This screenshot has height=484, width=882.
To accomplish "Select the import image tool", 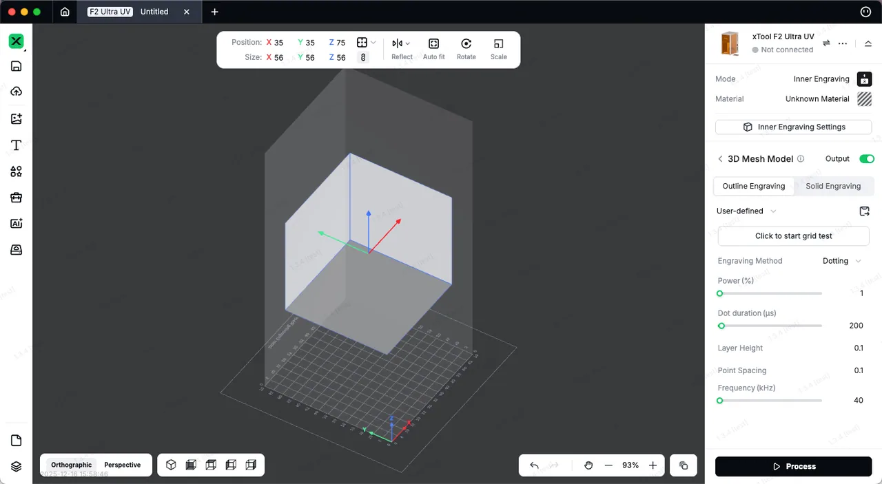I will [x=16, y=118].
